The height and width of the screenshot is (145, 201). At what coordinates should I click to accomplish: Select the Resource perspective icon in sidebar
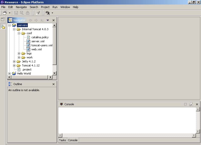[3, 27]
